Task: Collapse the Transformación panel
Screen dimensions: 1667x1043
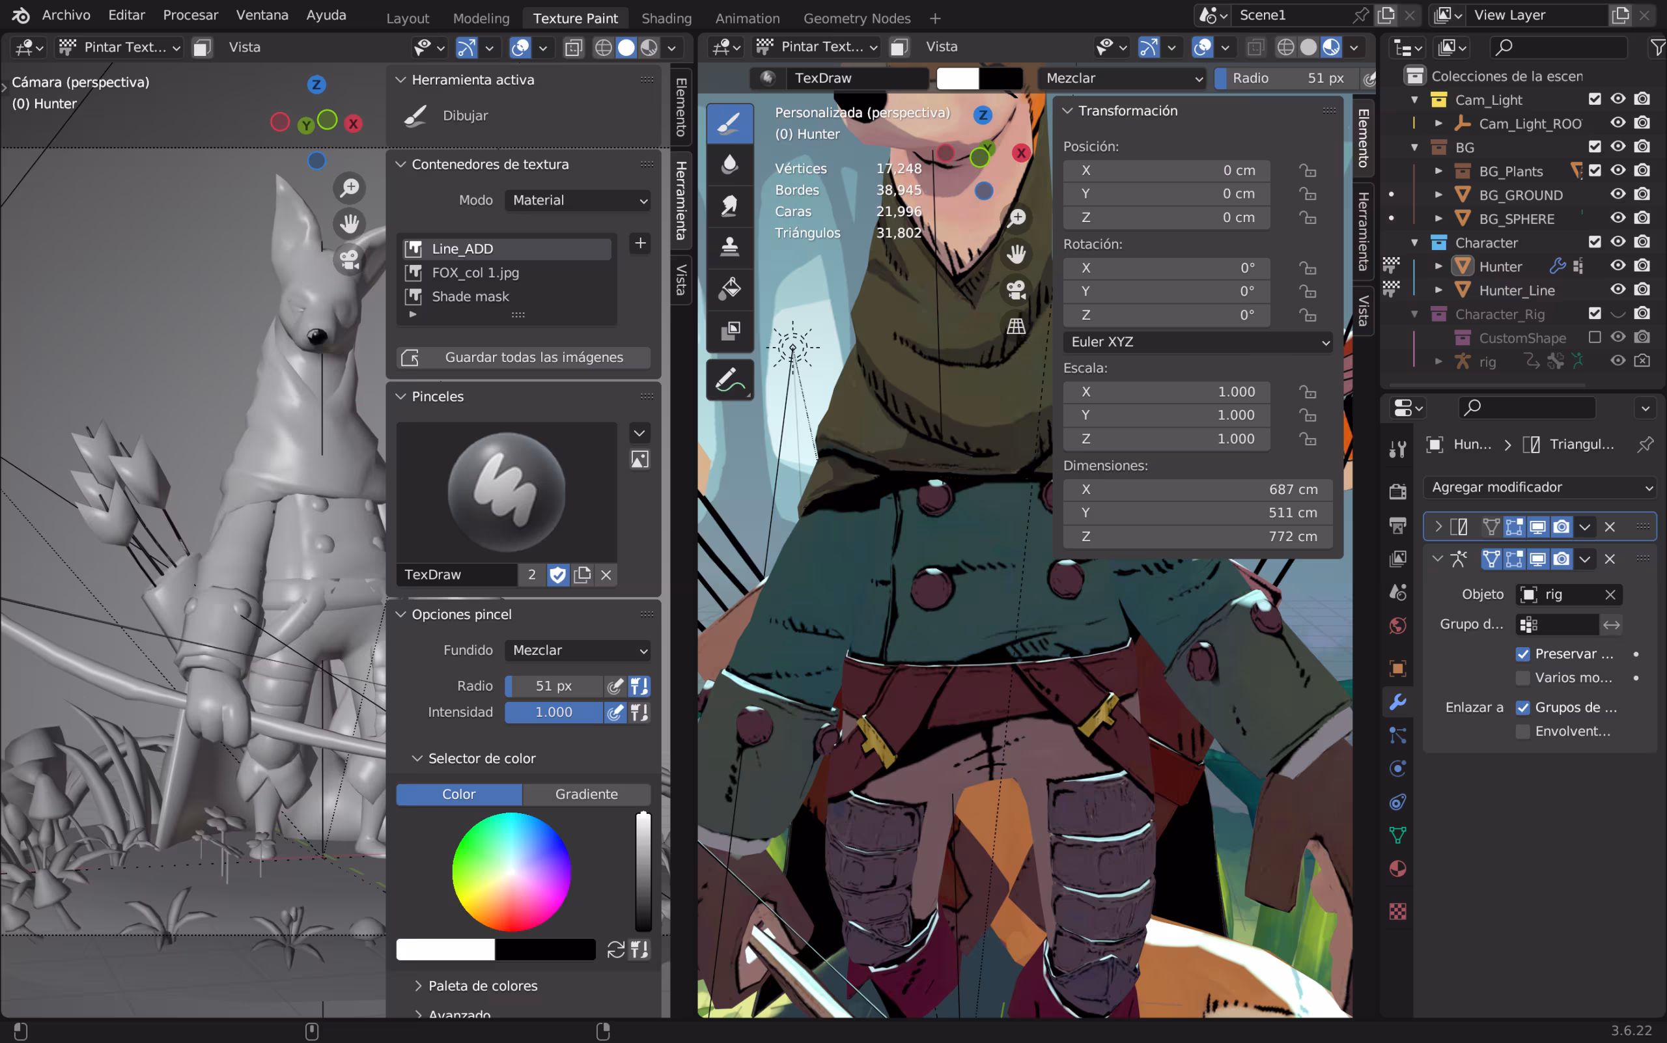Action: pyautogui.click(x=1067, y=111)
